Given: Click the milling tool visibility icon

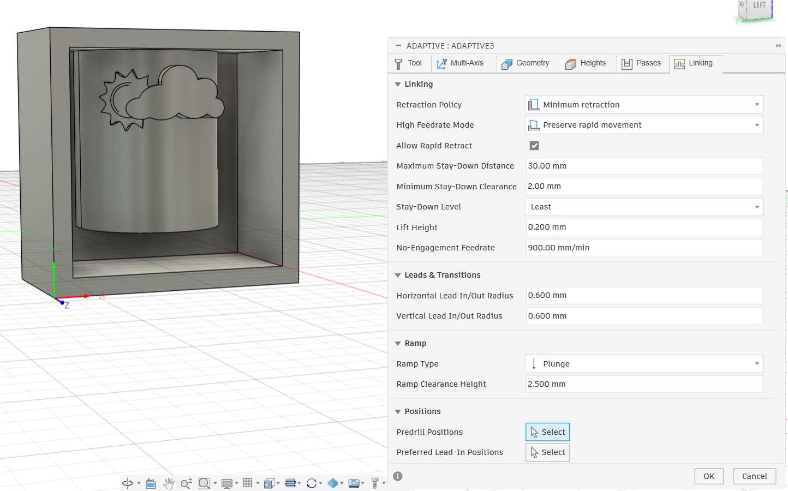Looking at the screenshot, I should [375, 483].
